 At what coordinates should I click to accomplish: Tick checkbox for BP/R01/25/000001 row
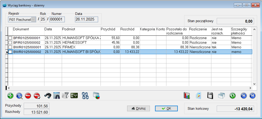[x=10, y=38]
